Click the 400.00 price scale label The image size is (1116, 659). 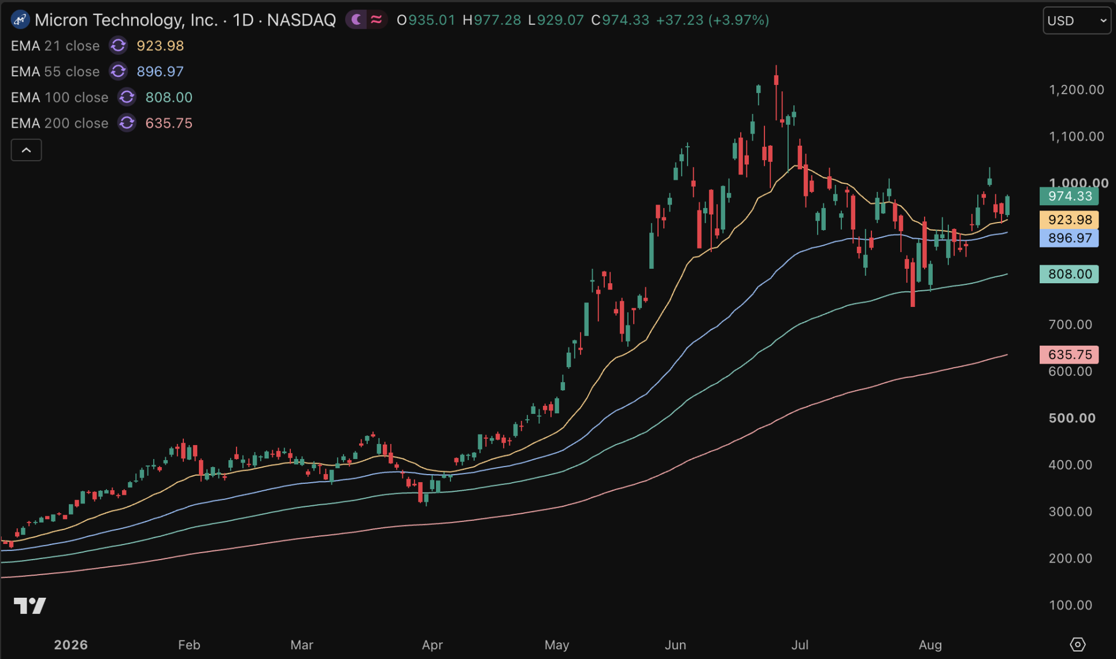coord(1070,465)
